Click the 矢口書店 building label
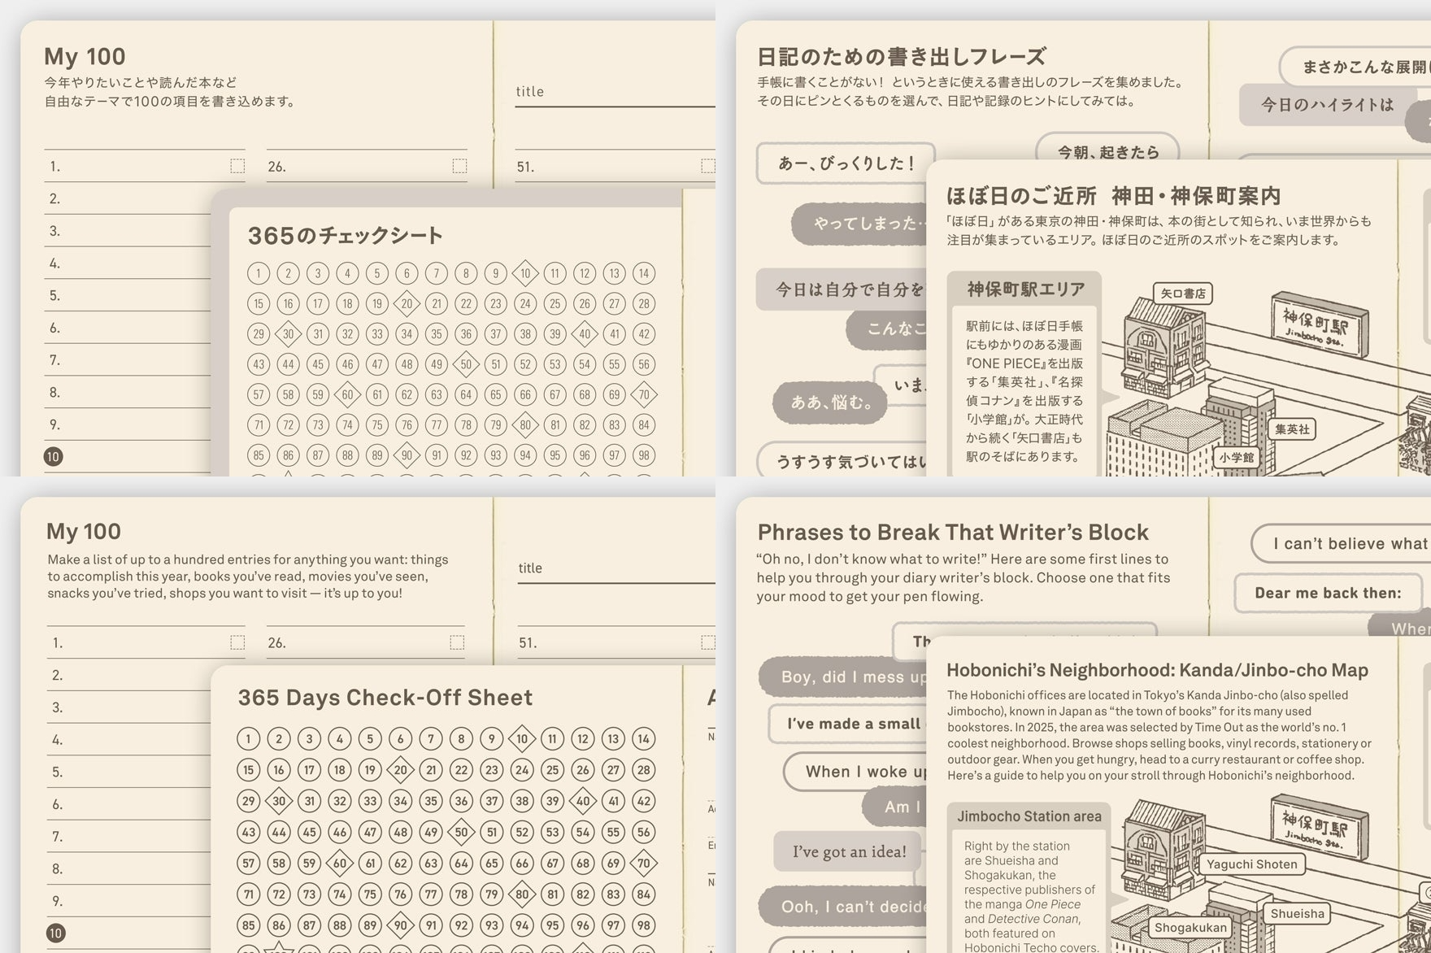The height and width of the screenshot is (953, 1431). pyautogui.click(x=1182, y=294)
